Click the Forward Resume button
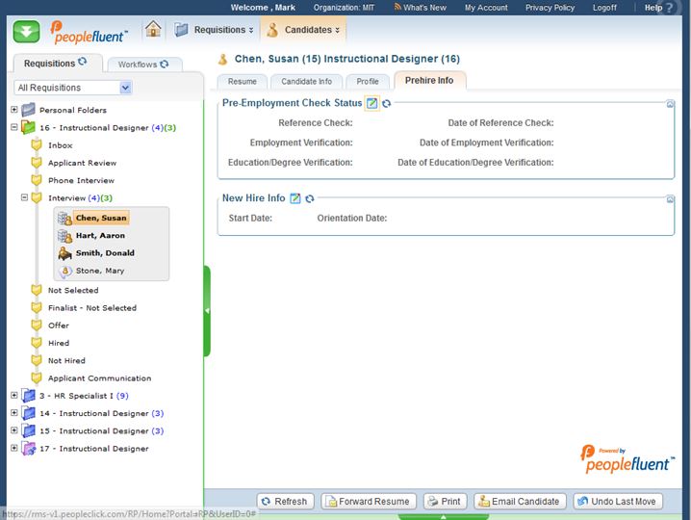Viewport: 691px width, 520px height. 370,501
